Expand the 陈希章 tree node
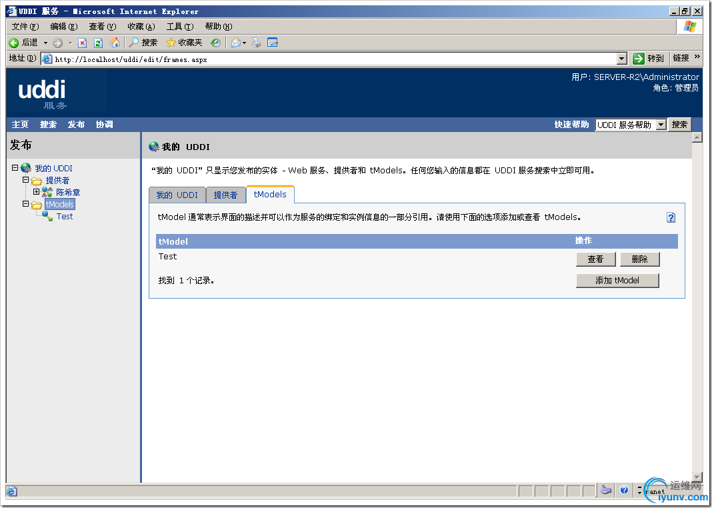The width and height of the screenshot is (712, 508). pyautogui.click(x=36, y=192)
